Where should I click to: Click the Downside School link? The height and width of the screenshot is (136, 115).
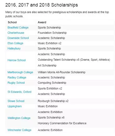(x=18, y=38)
